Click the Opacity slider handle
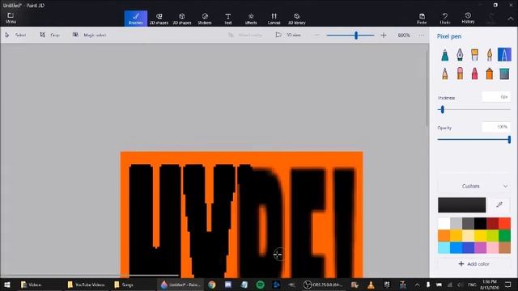The width and height of the screenshot is (518, 291). click(509, 140)
